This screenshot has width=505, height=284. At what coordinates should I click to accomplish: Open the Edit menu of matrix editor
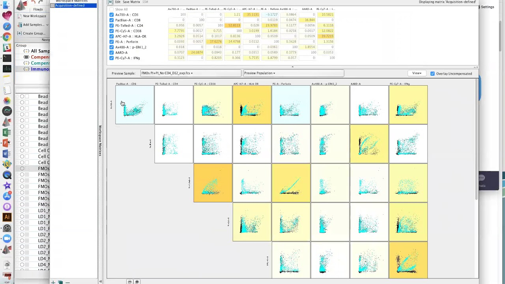click(118, 2)
